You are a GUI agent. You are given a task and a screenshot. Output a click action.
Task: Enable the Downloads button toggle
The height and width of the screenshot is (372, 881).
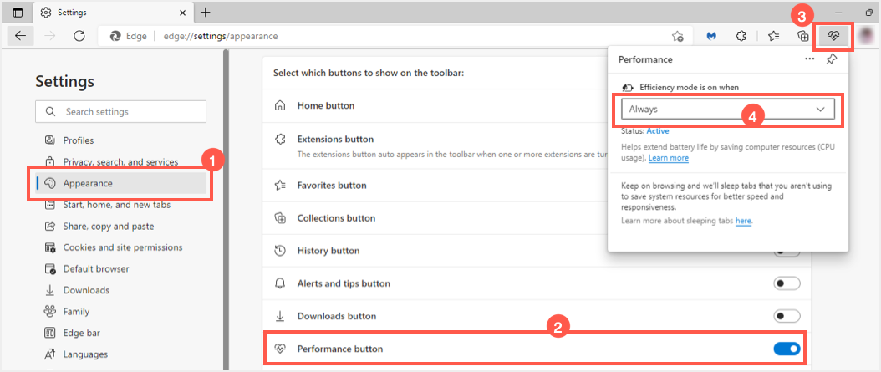[787, 316]
